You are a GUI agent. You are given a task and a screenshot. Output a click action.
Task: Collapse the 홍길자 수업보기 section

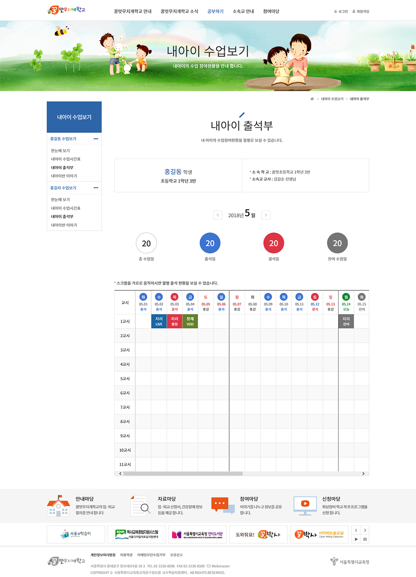[96, 188]
